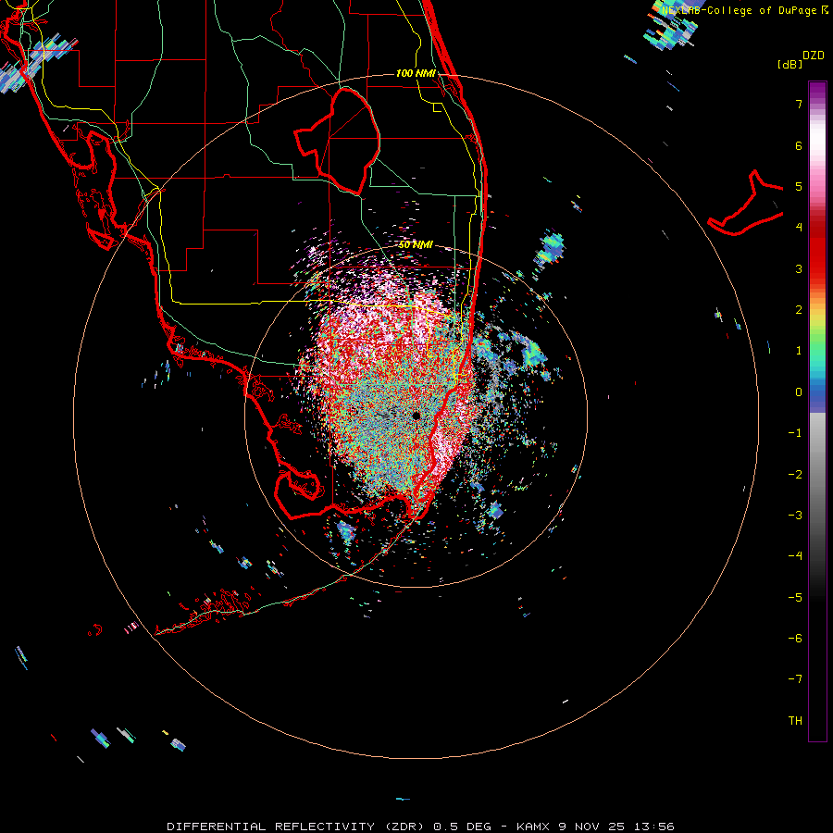
Task: Click the 'DIFFERENTIAL REFLECTIVITY (ZDR)' caption text
Action: 294,827
